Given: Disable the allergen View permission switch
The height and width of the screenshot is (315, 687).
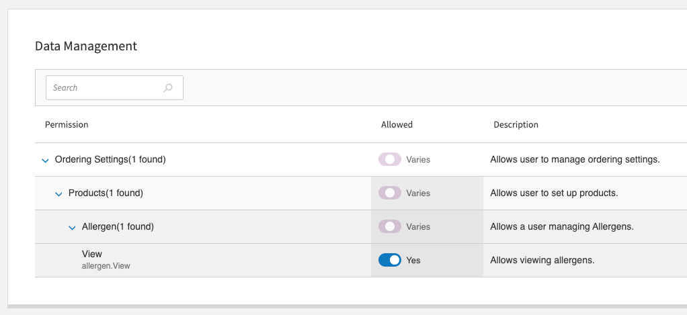Looking at the screenshot, I should [x=390, y=260].
